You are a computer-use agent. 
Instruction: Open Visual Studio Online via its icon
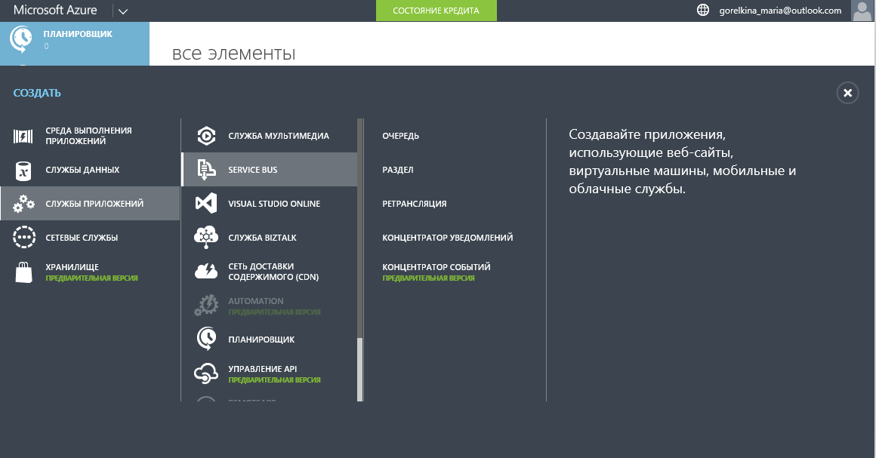pyautogui.click(x=205, y=203)
